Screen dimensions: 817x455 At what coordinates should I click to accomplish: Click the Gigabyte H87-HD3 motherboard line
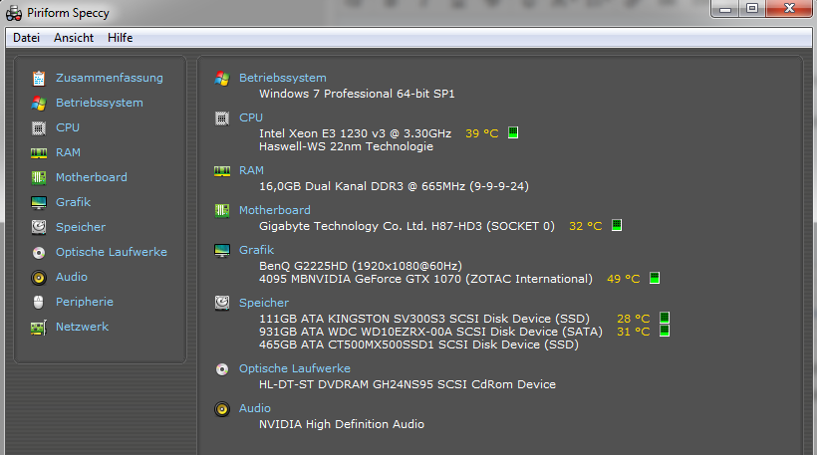click(x=407, y=226)
